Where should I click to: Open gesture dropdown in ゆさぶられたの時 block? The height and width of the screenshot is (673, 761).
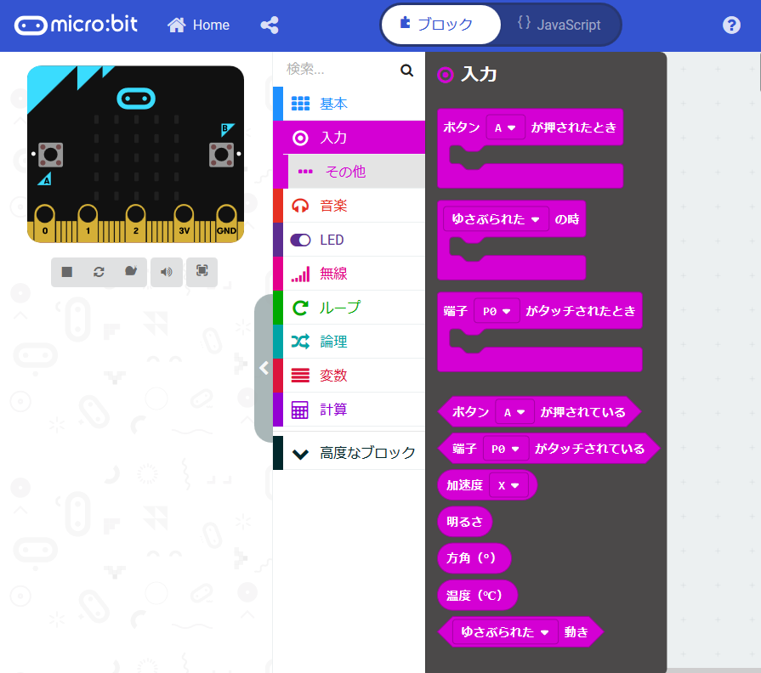(x=496, y=219)
